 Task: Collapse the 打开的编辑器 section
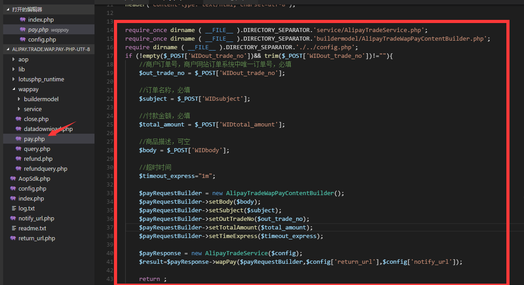pyautogui.click(x=8, y=9)
